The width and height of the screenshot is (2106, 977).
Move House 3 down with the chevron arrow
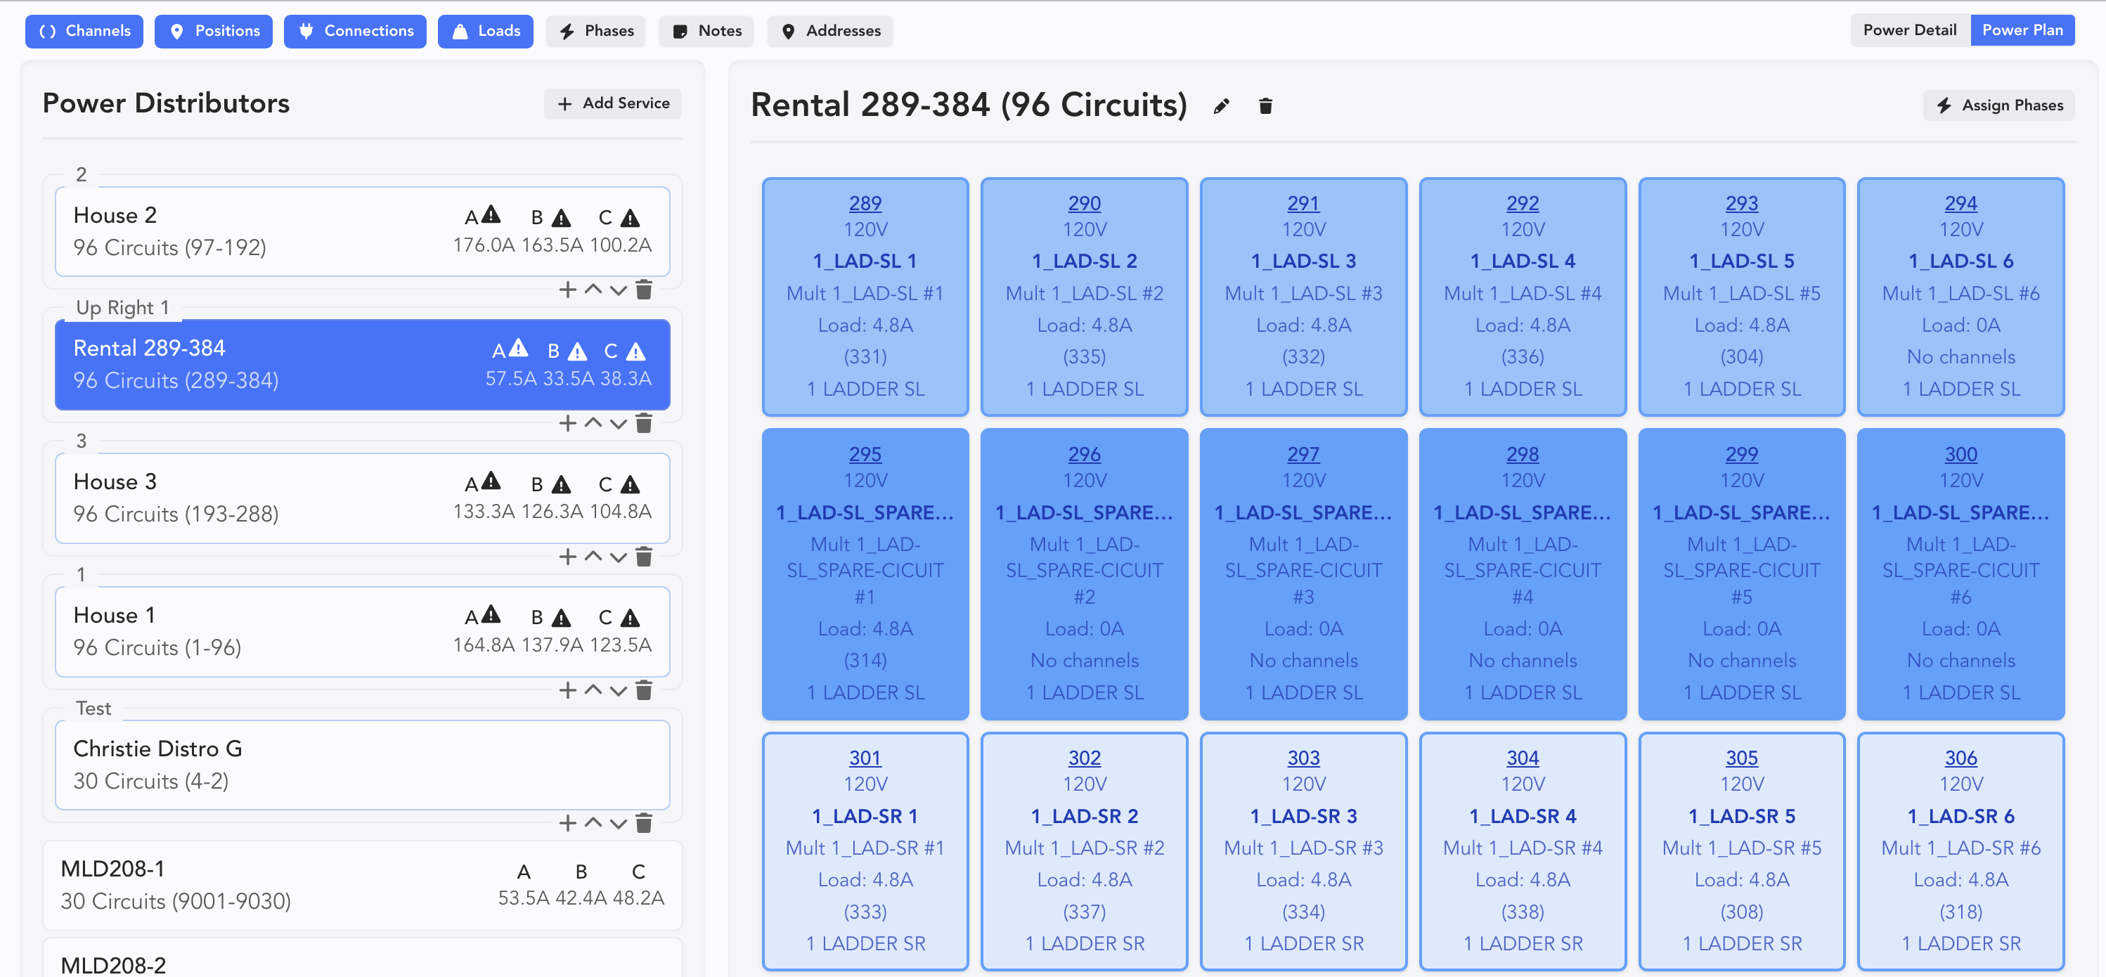pos(619,557)
